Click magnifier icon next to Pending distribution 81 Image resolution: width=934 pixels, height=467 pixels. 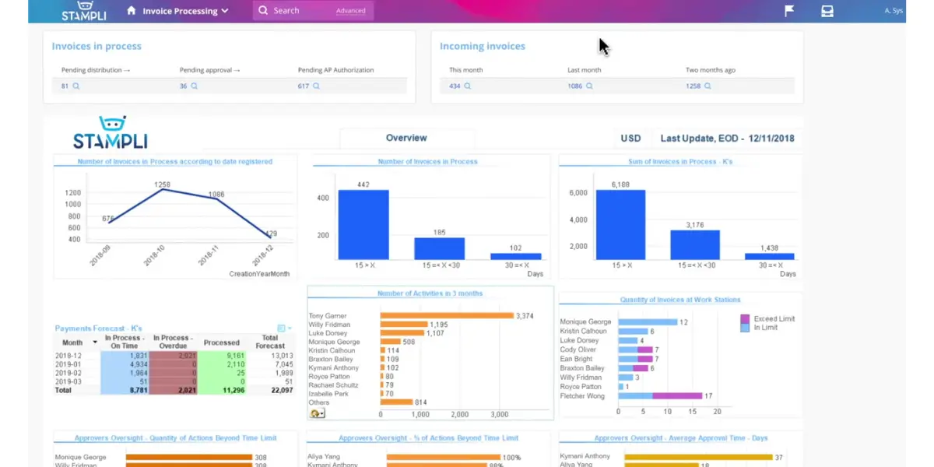tap(76, 86)
